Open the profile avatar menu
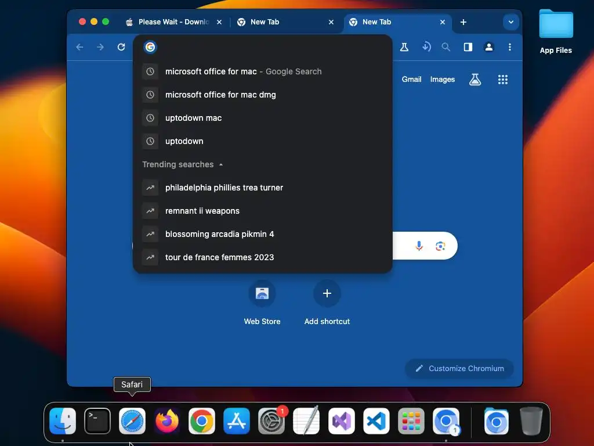 coord(489,47)
